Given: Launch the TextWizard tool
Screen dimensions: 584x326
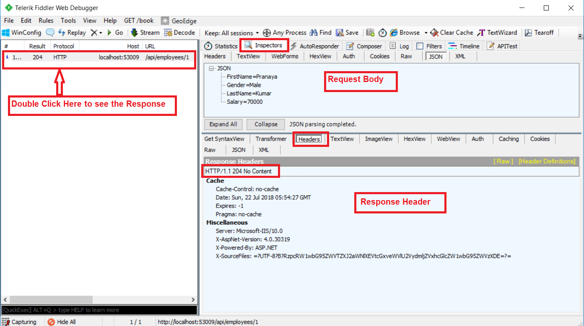Looking at the screenshot, I should tap(497, 32).
